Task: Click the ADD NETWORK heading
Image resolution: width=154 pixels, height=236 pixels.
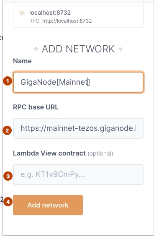Action: [x=78, y=49]
